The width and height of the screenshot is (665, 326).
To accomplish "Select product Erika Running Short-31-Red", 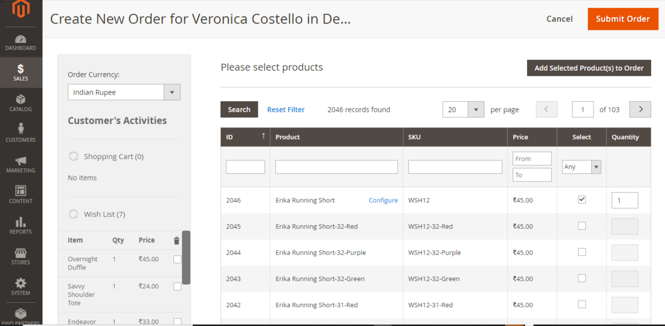I will 582,304.
